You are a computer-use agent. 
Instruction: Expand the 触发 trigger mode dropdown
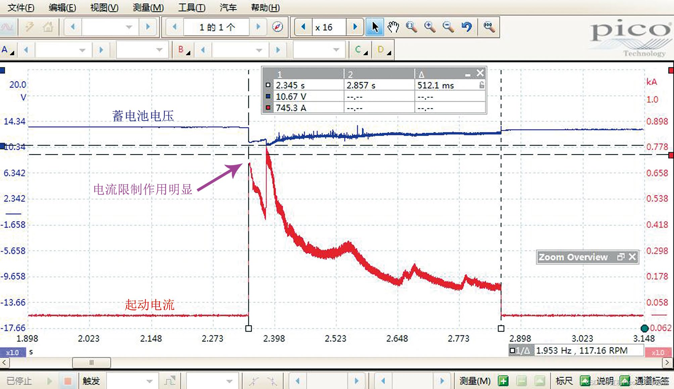point(149,381)
